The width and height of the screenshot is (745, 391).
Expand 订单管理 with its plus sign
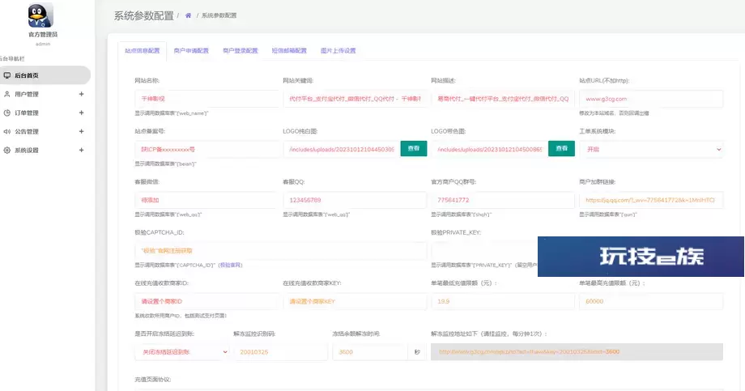[81, 113]
